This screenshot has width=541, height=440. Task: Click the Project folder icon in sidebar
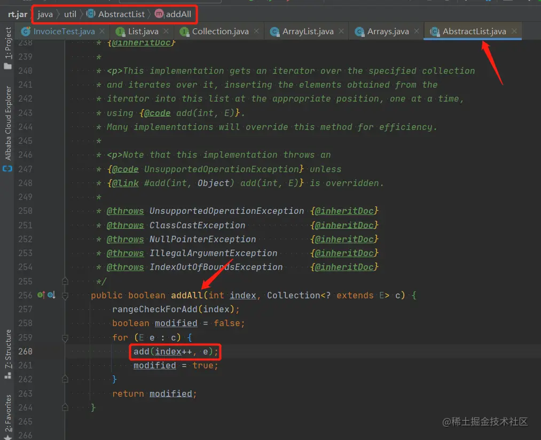[7, 66]
